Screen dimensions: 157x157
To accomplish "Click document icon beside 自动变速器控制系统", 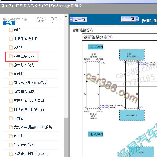I will tap(11, 110).
